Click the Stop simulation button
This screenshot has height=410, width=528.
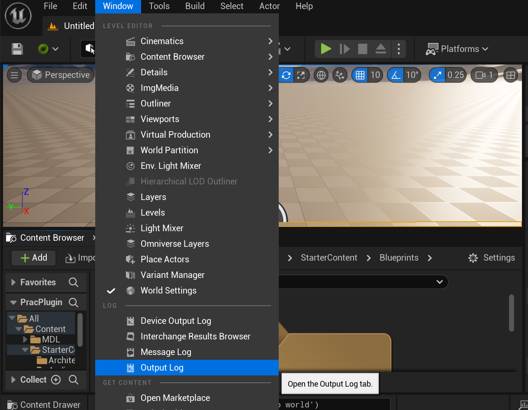coord(362,49)
